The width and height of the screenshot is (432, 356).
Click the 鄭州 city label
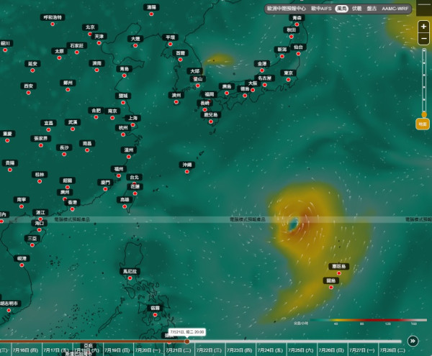point(68,83)
